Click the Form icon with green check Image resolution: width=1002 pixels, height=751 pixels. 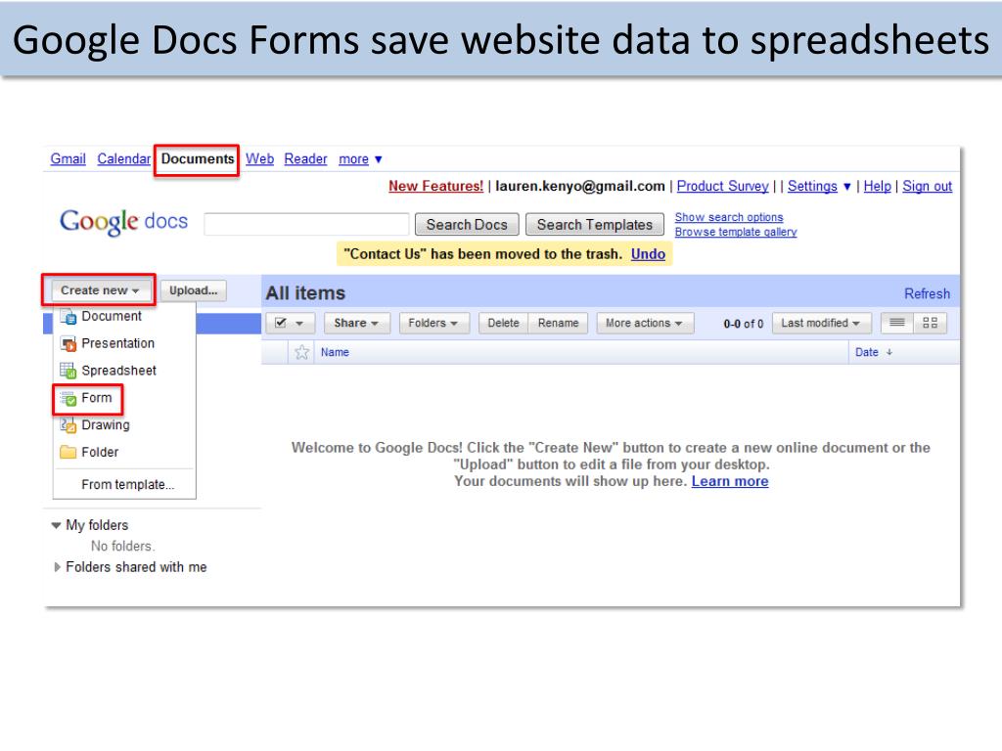68,399
